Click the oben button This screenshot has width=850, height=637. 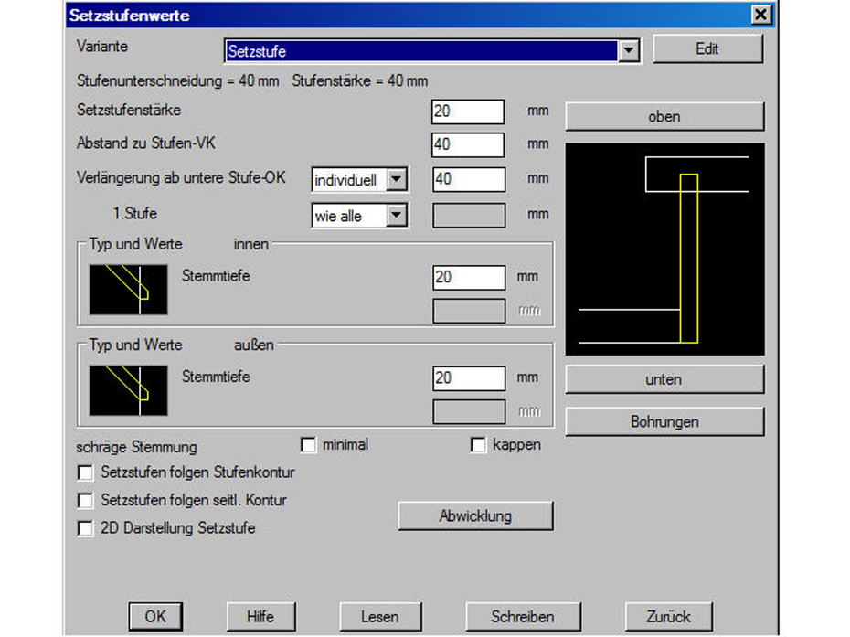(x=664, y=117)
